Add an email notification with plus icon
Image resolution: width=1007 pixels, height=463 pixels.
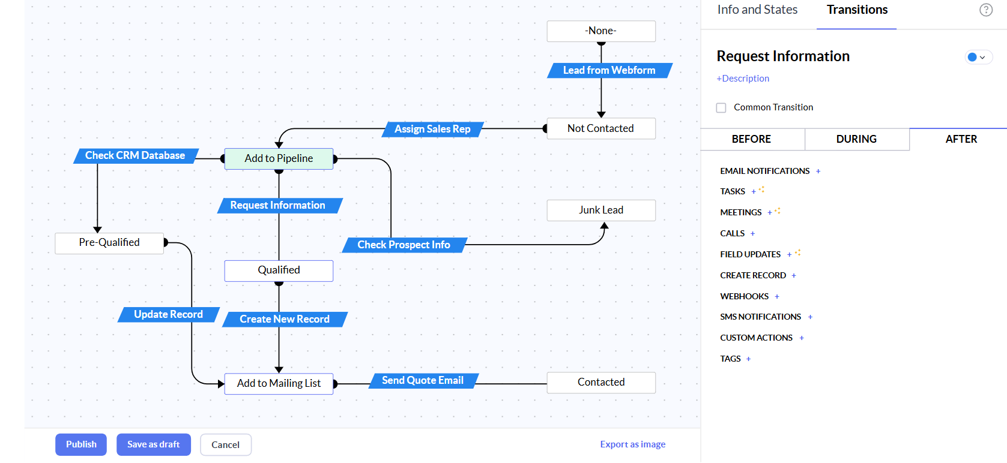[x=818, y=172]
